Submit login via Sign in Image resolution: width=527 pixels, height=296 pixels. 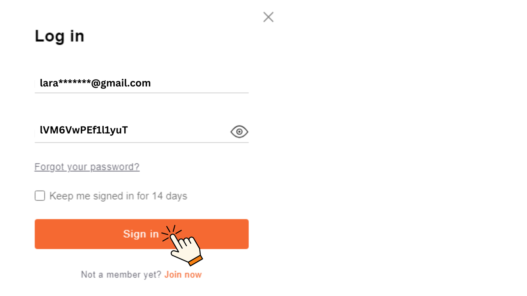(141, 234)
